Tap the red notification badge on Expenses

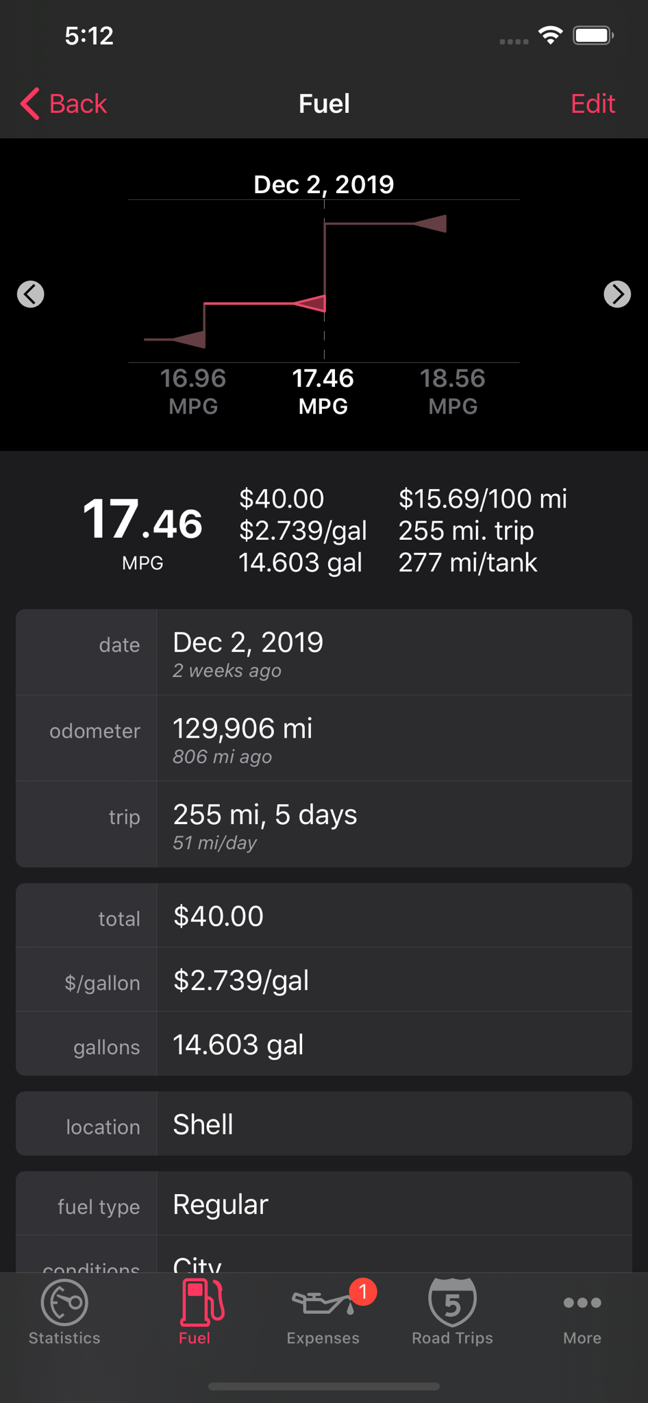tap(363, 1291)
